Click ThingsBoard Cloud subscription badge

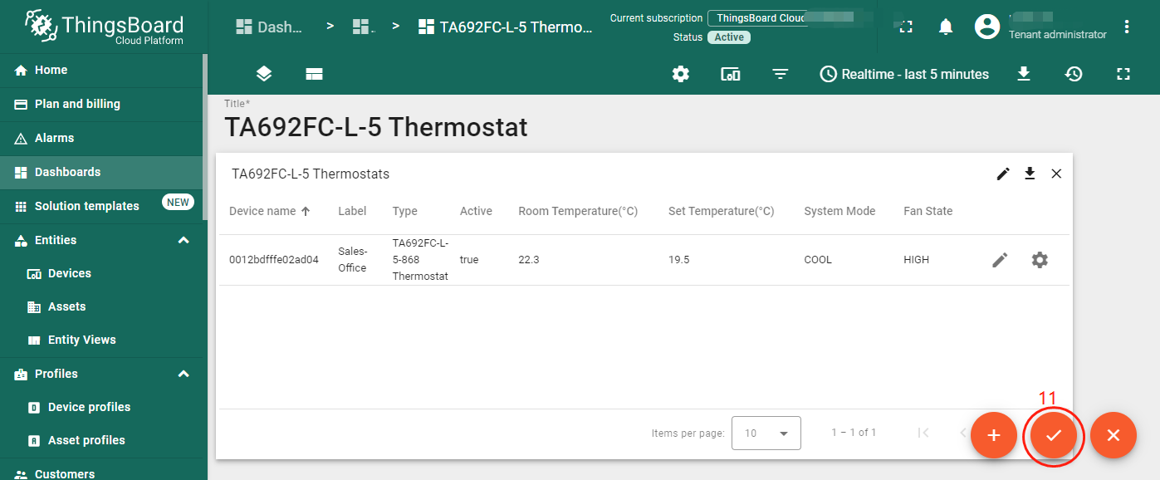pyautogui.click(x=760, y=18)
